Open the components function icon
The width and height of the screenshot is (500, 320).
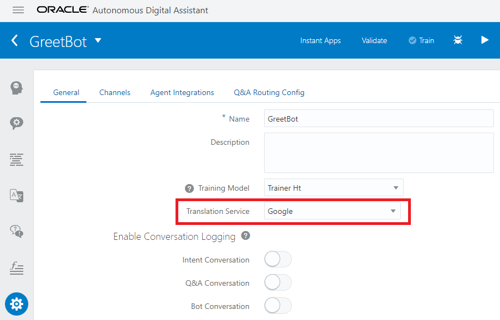[17, 268]
